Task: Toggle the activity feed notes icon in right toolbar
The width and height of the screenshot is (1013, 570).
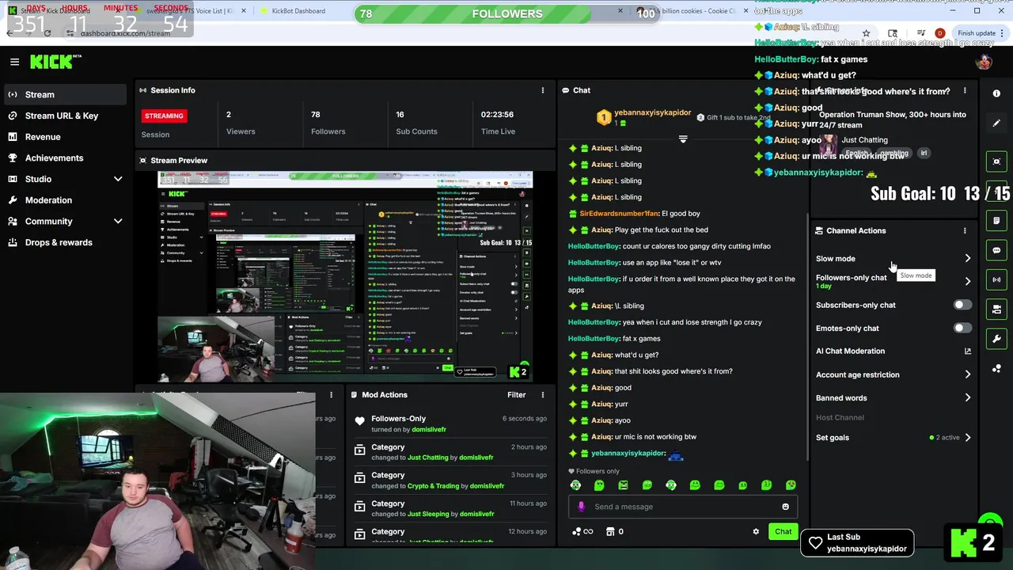Action: 996,220
